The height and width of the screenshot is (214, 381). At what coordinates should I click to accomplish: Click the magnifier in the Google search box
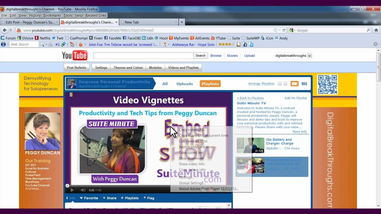click(368, 30)
